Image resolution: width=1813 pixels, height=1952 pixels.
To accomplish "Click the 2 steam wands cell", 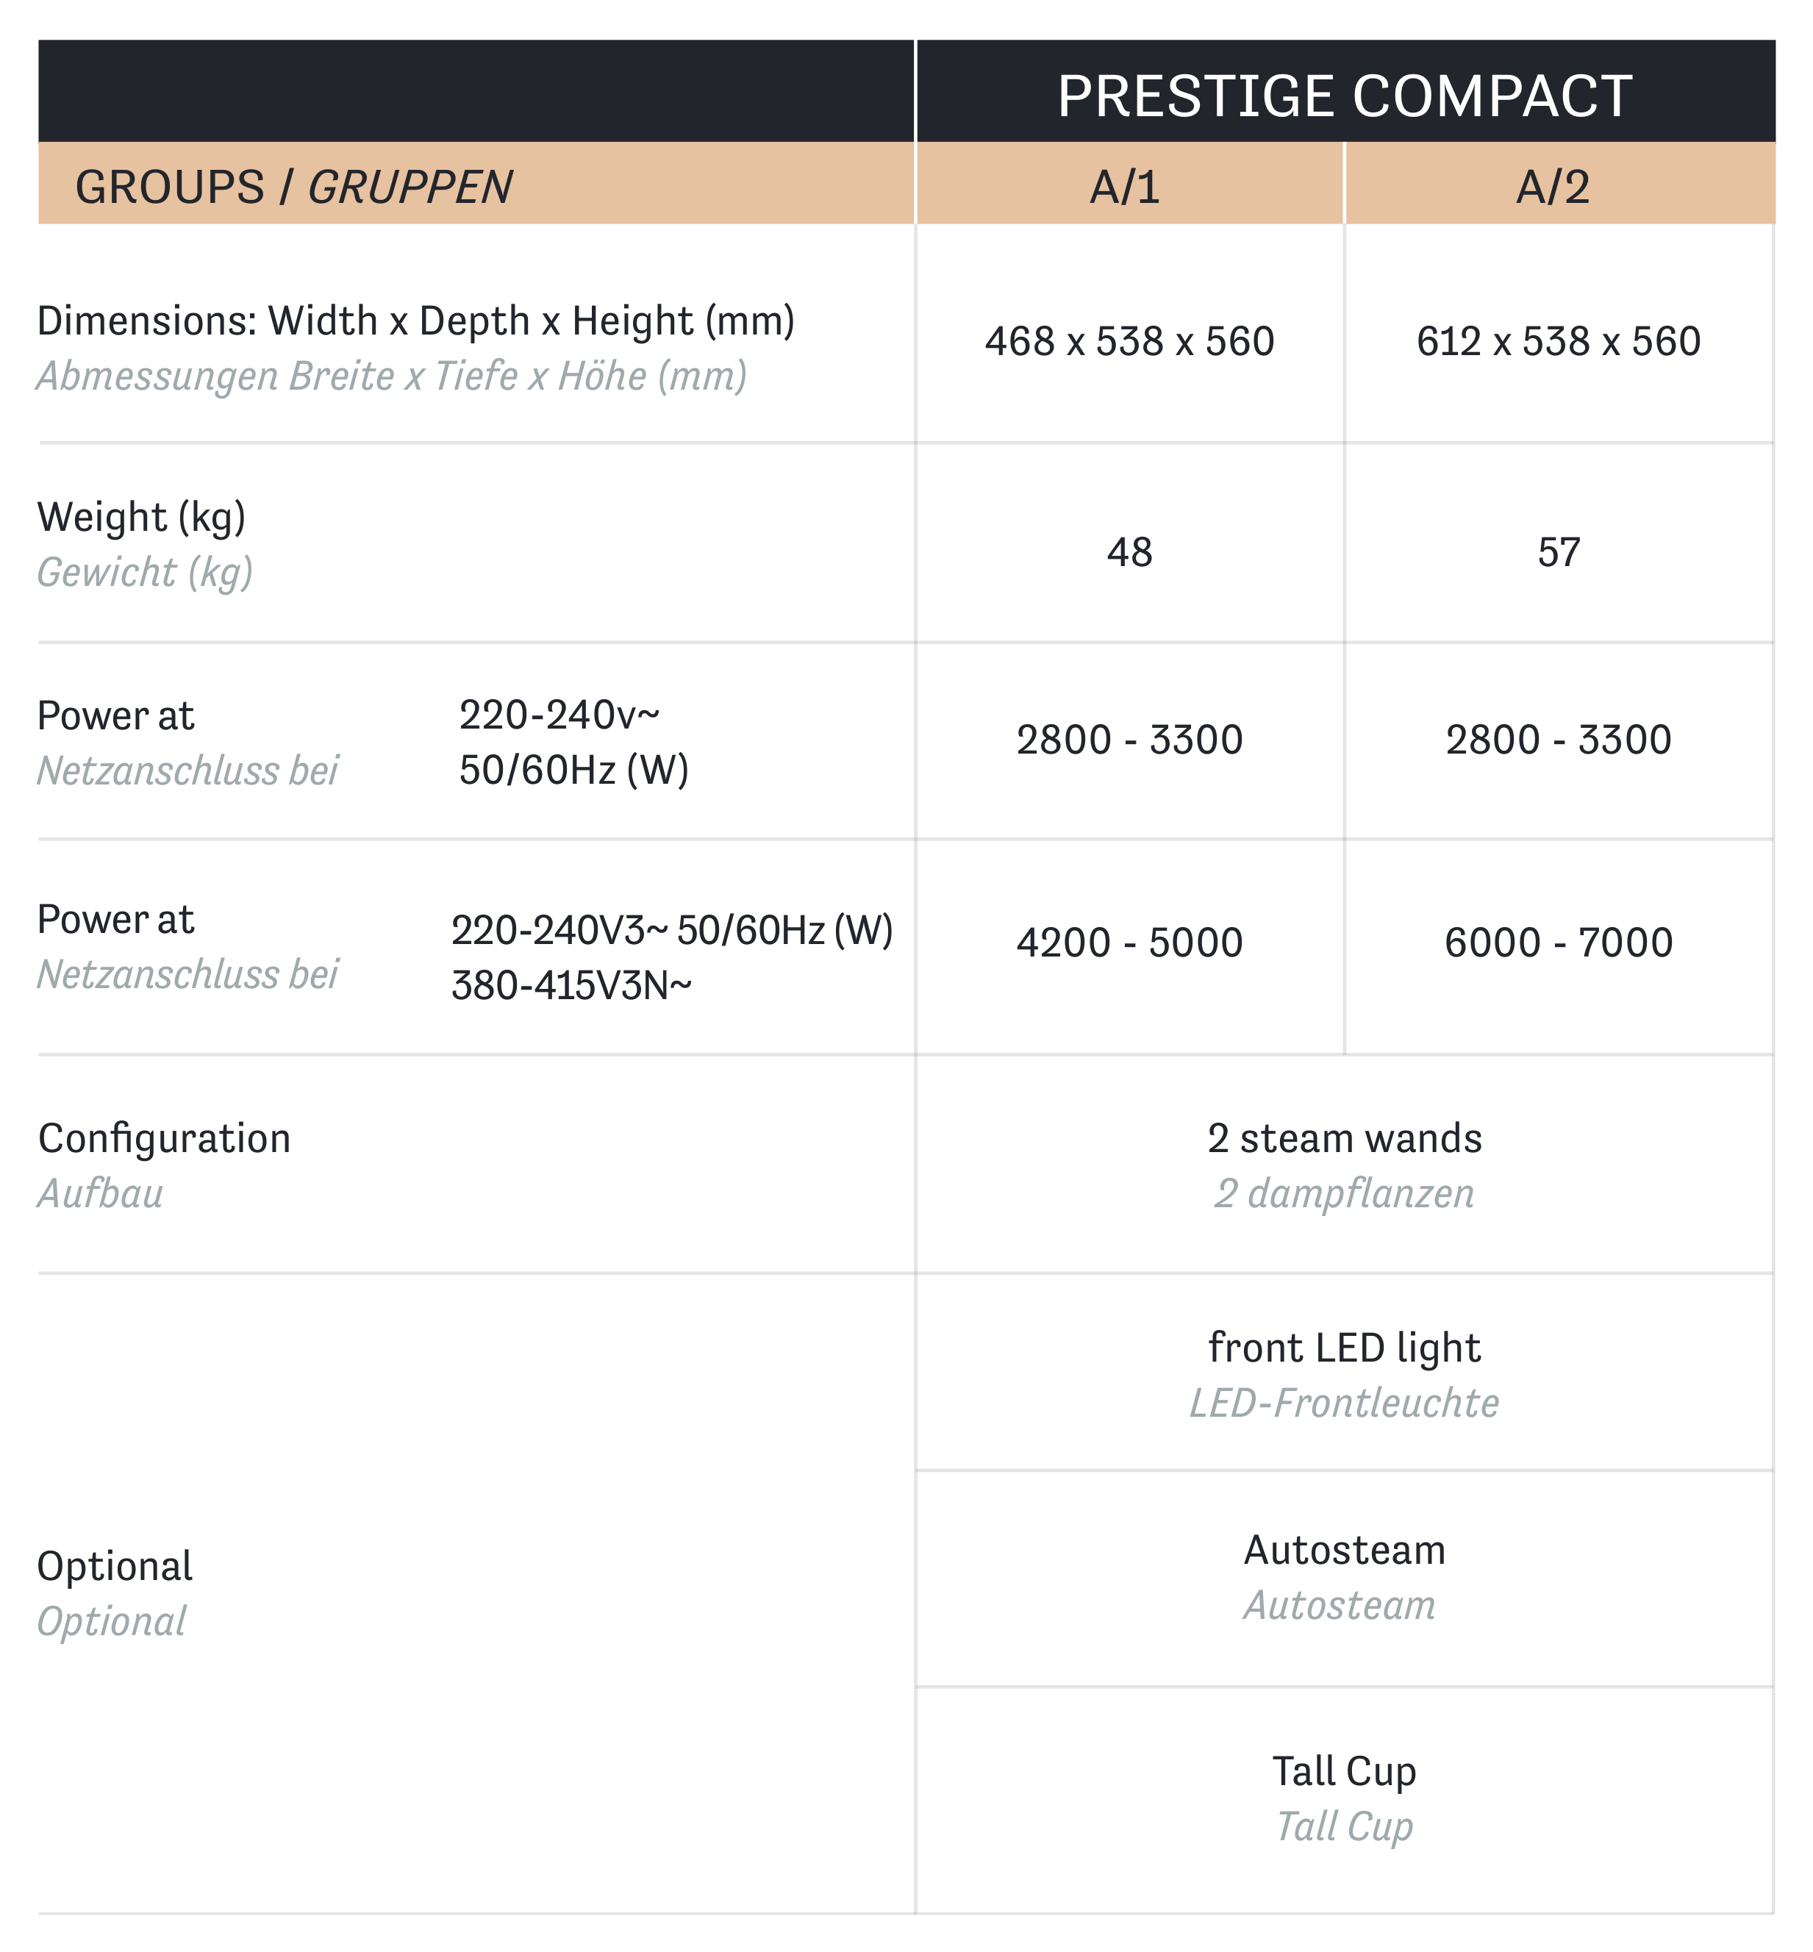I will tap(1345, 1165).
